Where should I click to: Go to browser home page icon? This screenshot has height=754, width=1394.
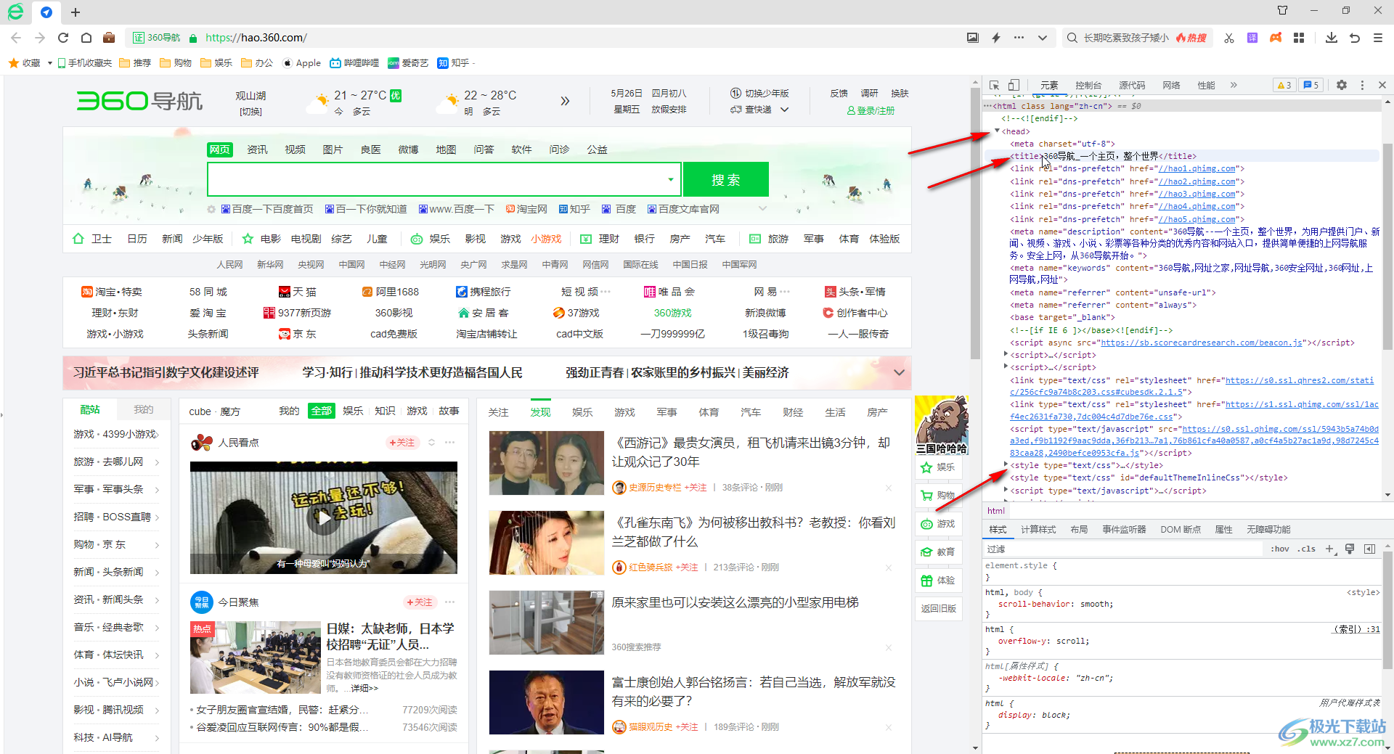[86, 38]
